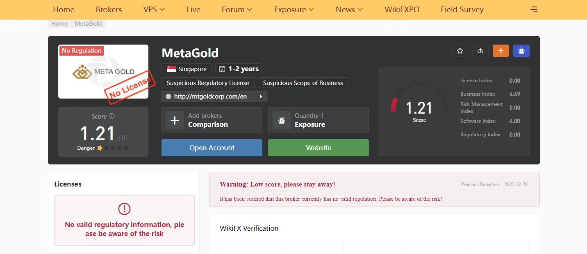Click the License Index 0.00 row
The image size is (587, 254).
[490, 81]
